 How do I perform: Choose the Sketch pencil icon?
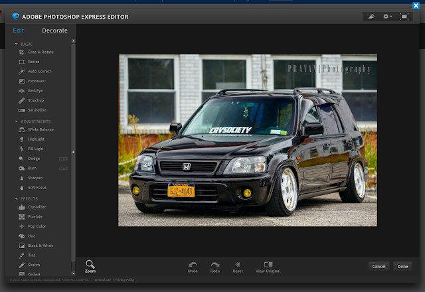pos(22,265)
